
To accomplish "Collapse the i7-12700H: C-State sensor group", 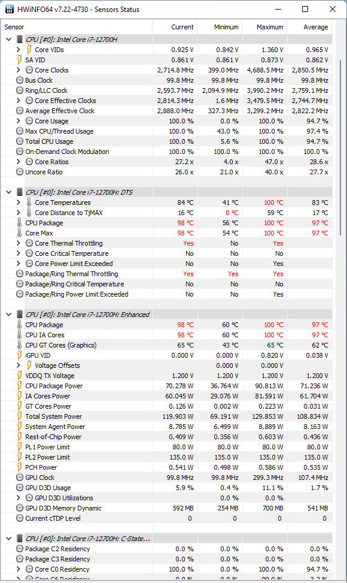I will pyautogui.click(x=8, y=539).
